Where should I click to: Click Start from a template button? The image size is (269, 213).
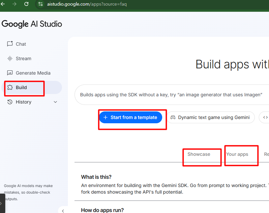[131, 117]
